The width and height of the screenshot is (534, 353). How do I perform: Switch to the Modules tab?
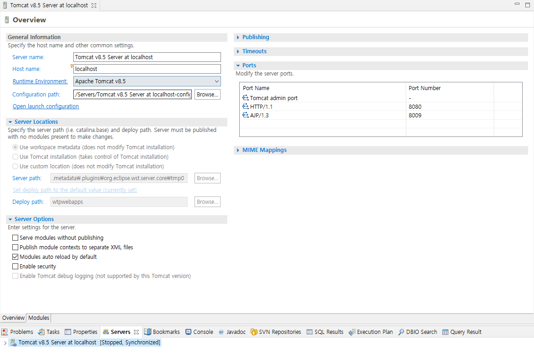click(x=39, y=318)
